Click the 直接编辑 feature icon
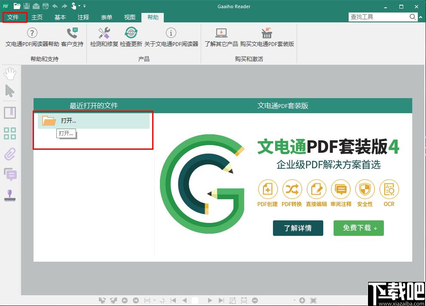This screenshot has width=426, height=306. pos(316,189)
